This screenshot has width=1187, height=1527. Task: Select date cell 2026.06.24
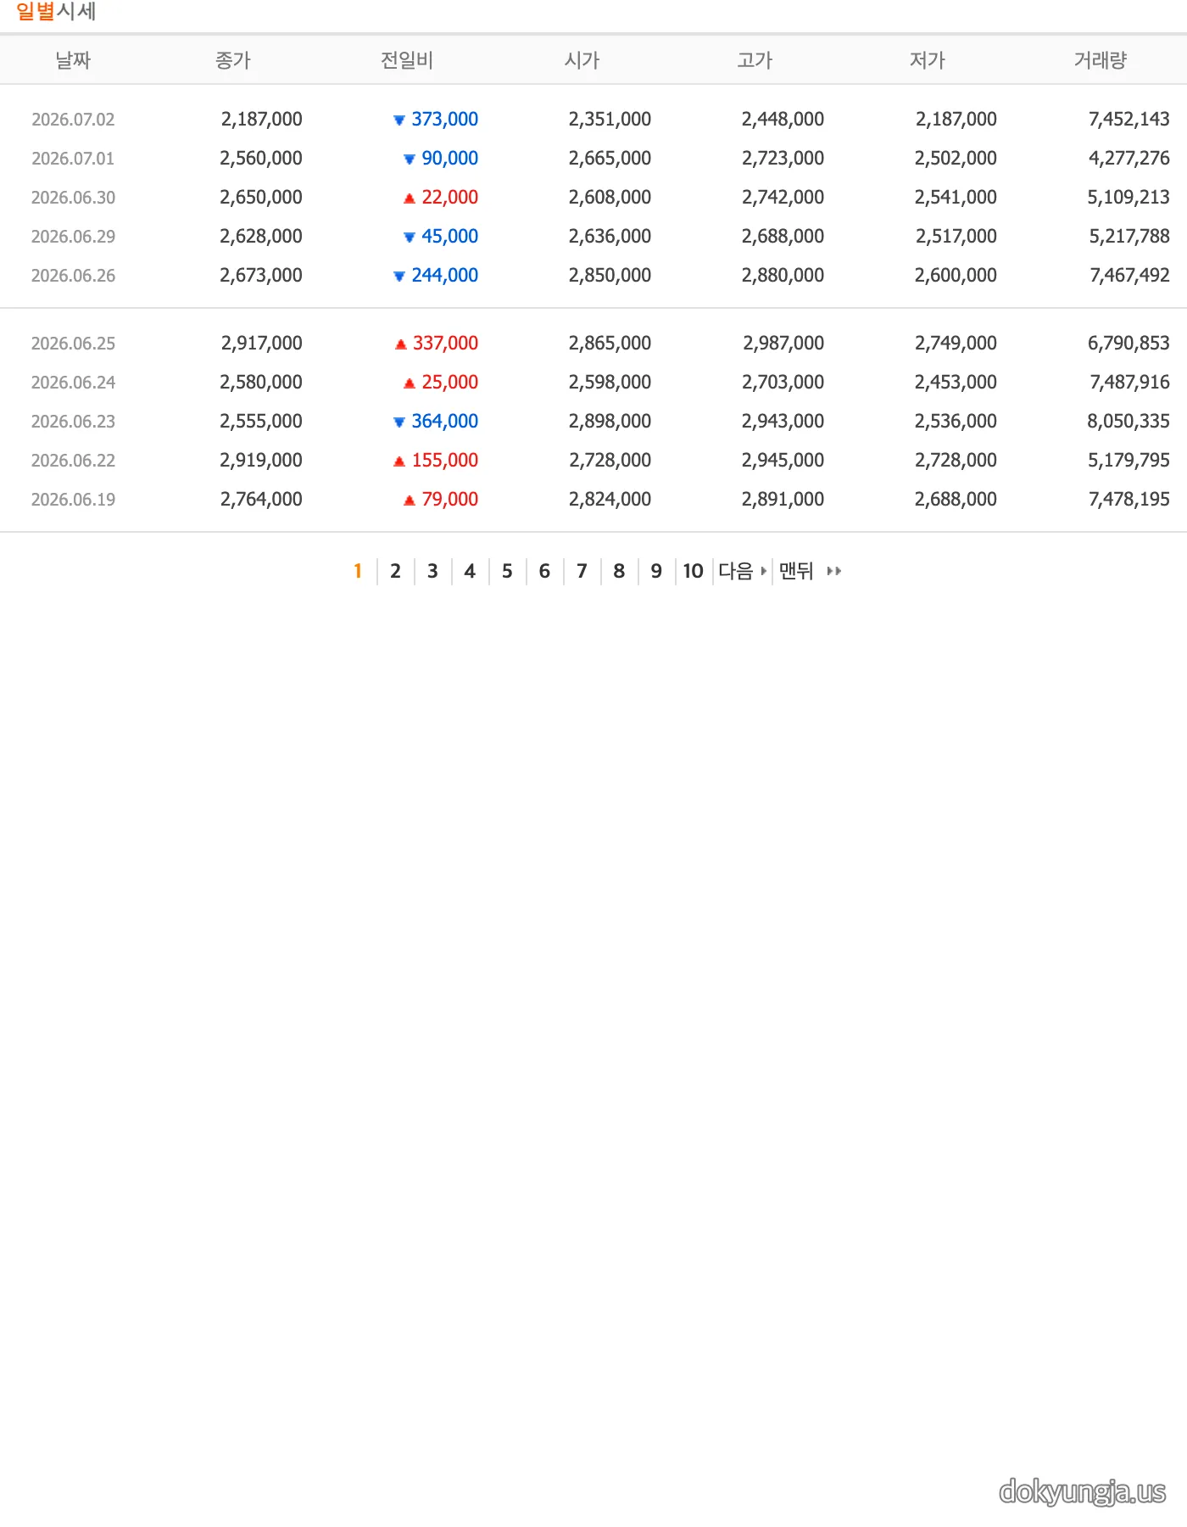coord(73,383)
